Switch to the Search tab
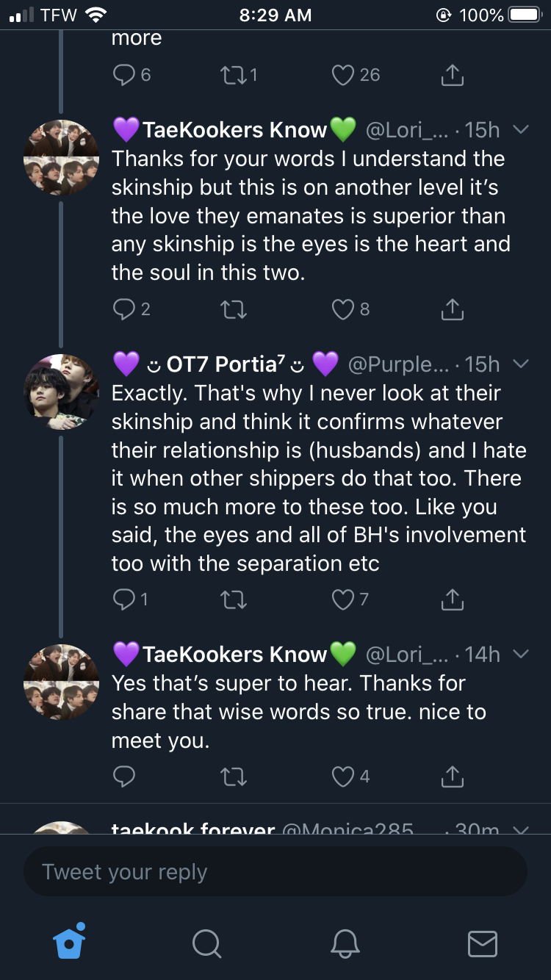The image size is (551, 980). click(206, 943)
